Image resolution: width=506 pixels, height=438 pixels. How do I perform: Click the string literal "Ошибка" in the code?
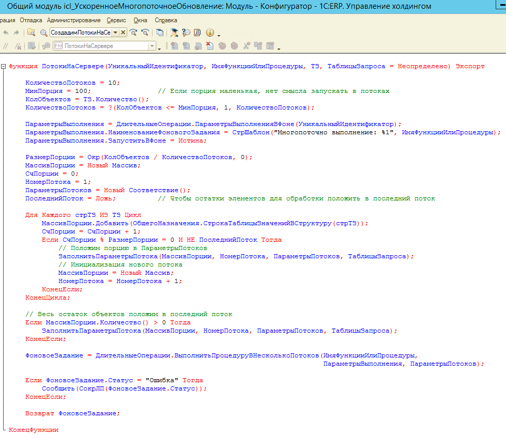[x=161, y=380]
